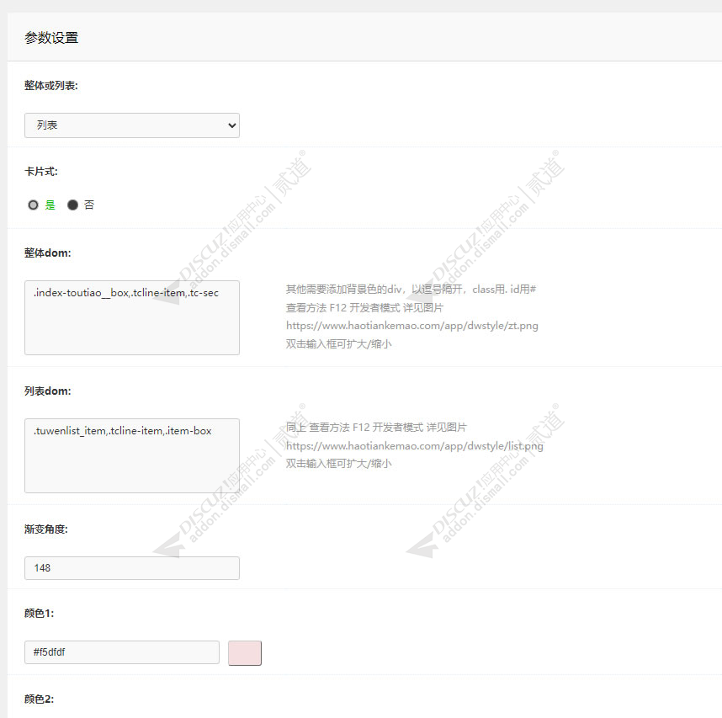Click the 列表dom field label
This screenshot has height=718, width=722.
(48, 391)
